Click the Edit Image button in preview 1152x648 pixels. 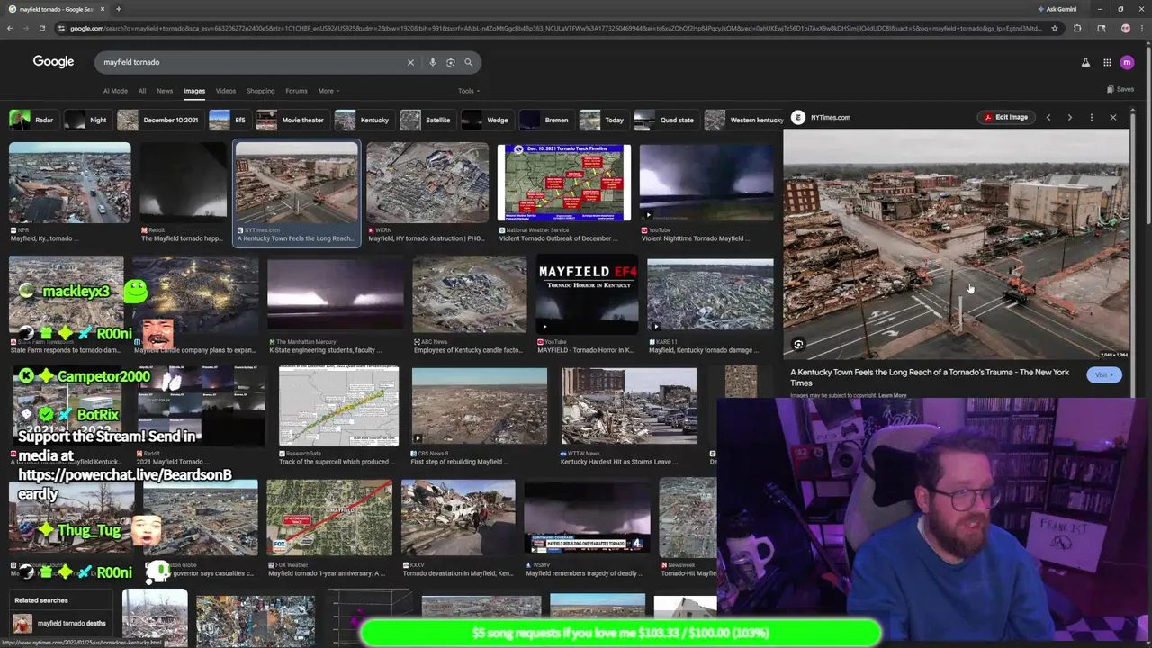click(x=1005, y=117)
